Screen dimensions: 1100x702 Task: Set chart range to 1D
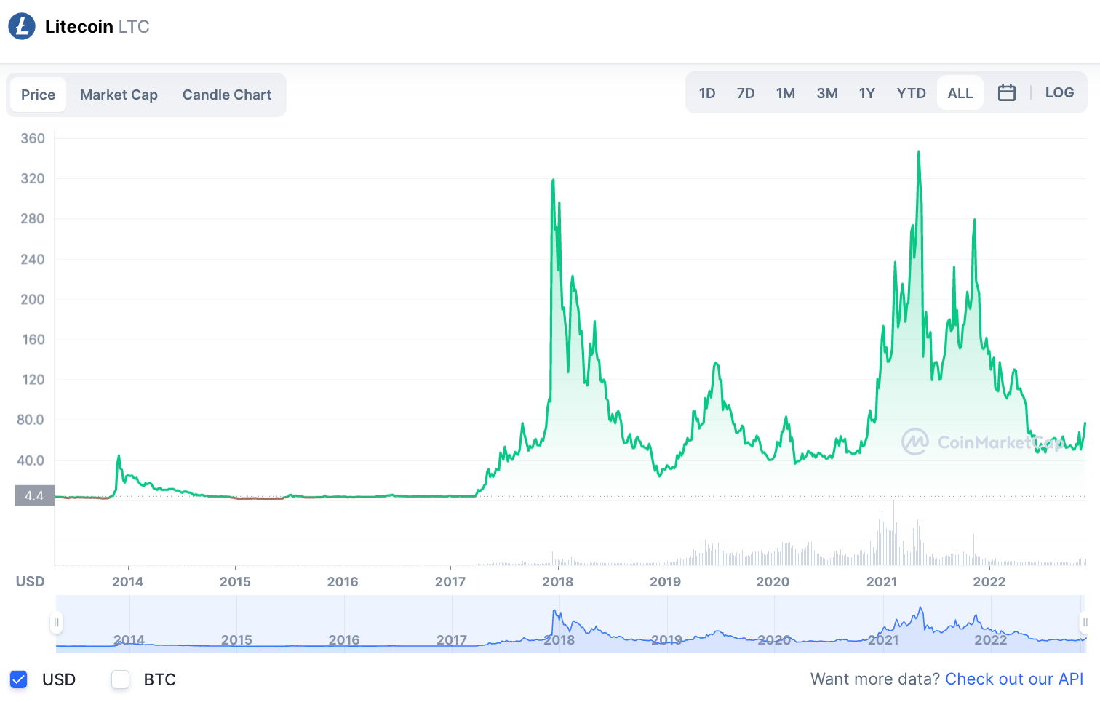click(x=707, y=93)
